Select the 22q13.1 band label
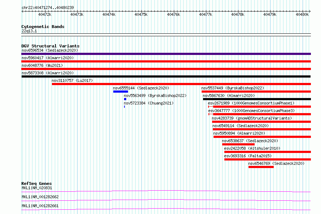The height and width of the screenshot is (214, 321). tap(29, 31)
